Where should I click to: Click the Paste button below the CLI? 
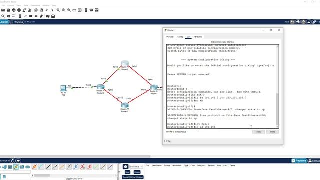pos(272,132)
